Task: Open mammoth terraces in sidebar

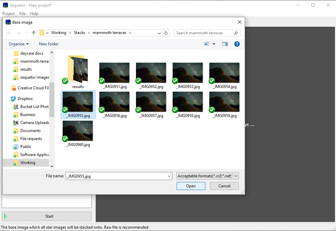Action: [x=31, y=61]
